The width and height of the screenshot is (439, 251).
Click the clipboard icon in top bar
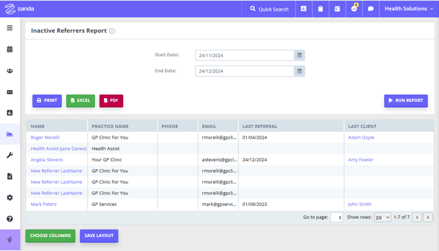point(320,9)
